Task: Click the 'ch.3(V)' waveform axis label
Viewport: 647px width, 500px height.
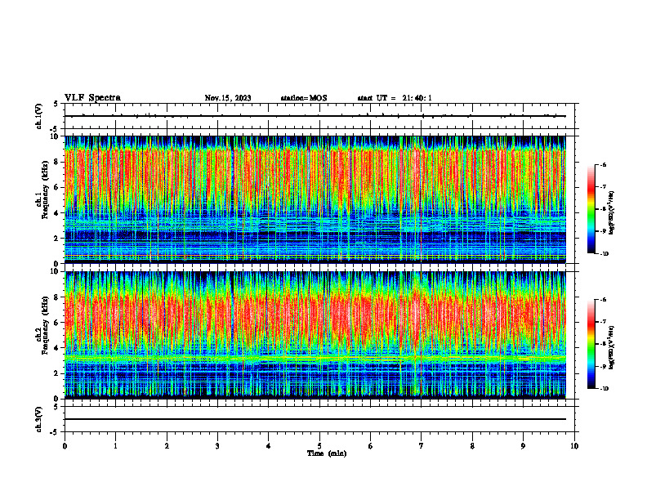Action: (x=39, y=419)
